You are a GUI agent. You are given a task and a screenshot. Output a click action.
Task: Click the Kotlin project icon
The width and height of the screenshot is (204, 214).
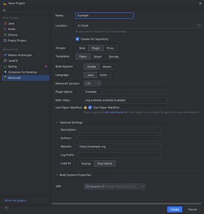pyautogui.click(x=5, y=29)
